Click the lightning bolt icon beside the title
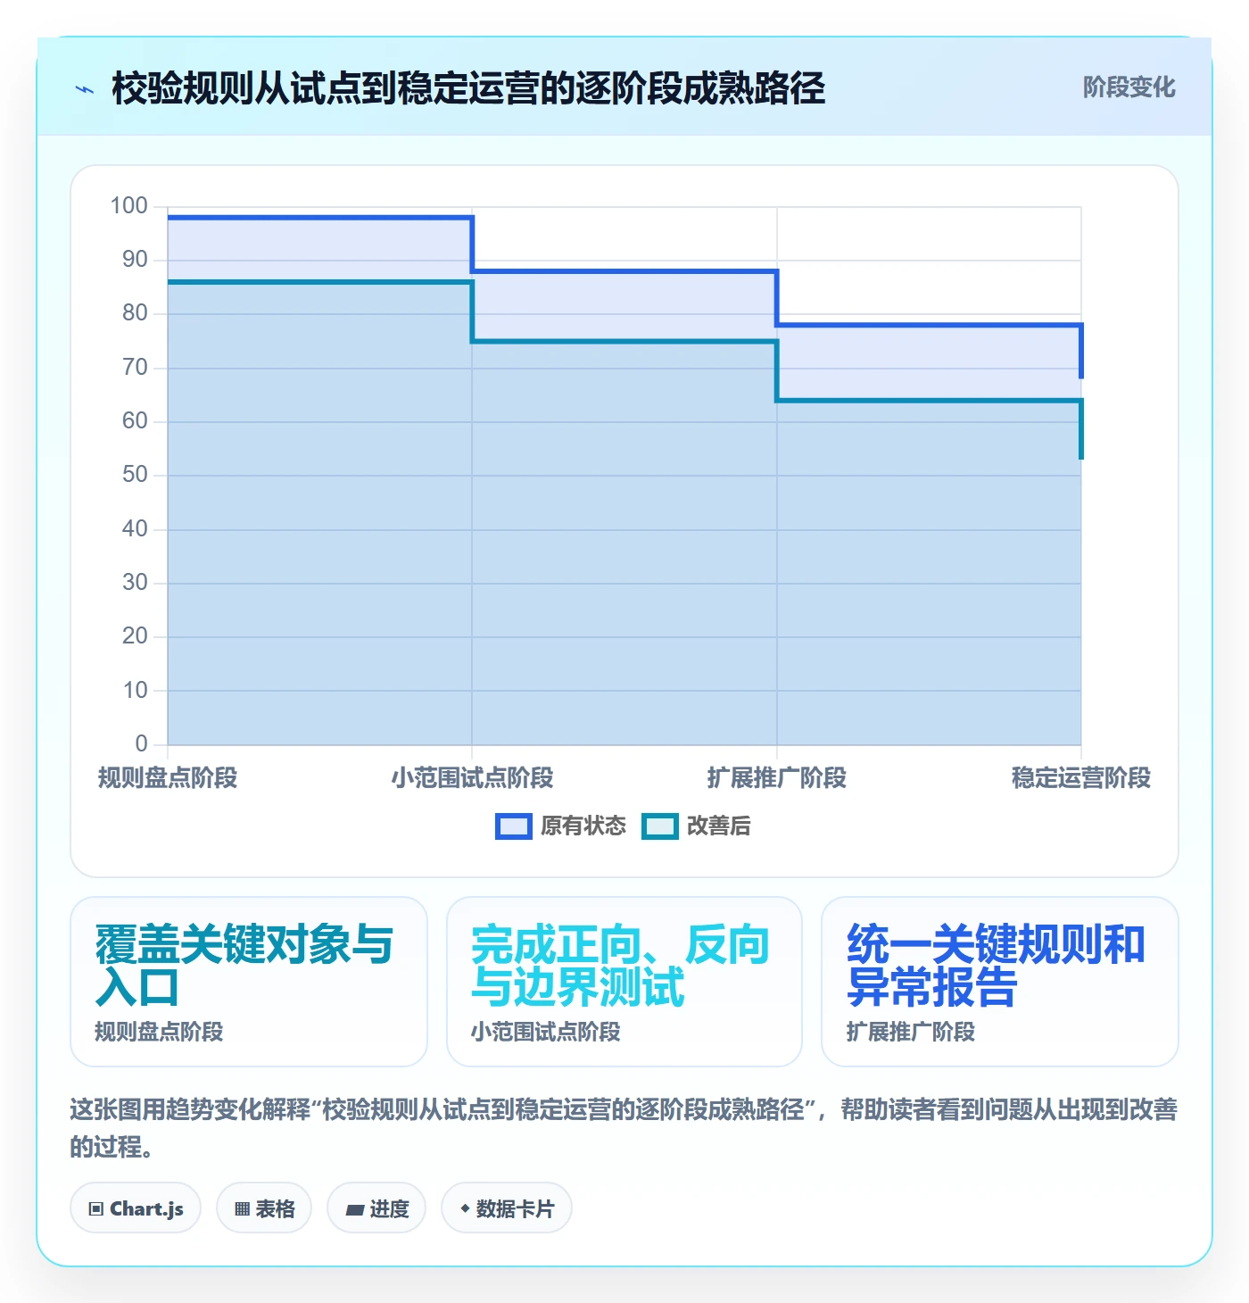Viewport: 1249px width, 1303px height. [x=85, y=89]
